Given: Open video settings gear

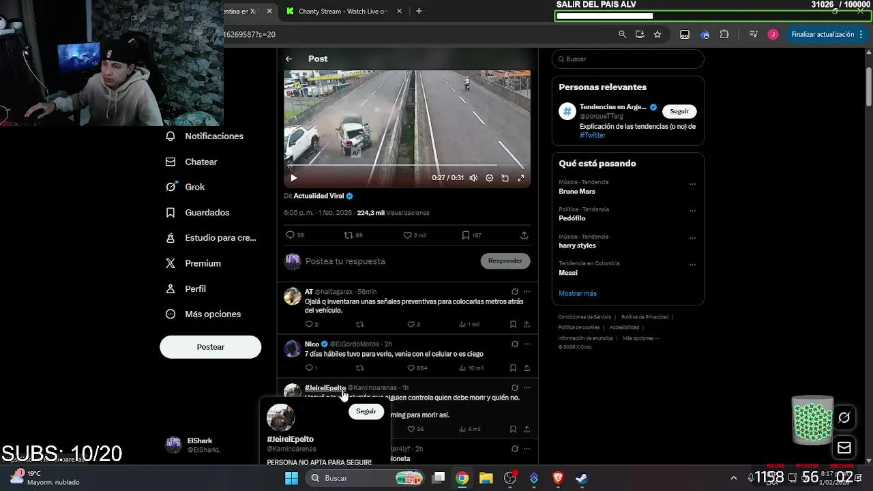Looking at the screenshot, I should (x=489, y=178).
